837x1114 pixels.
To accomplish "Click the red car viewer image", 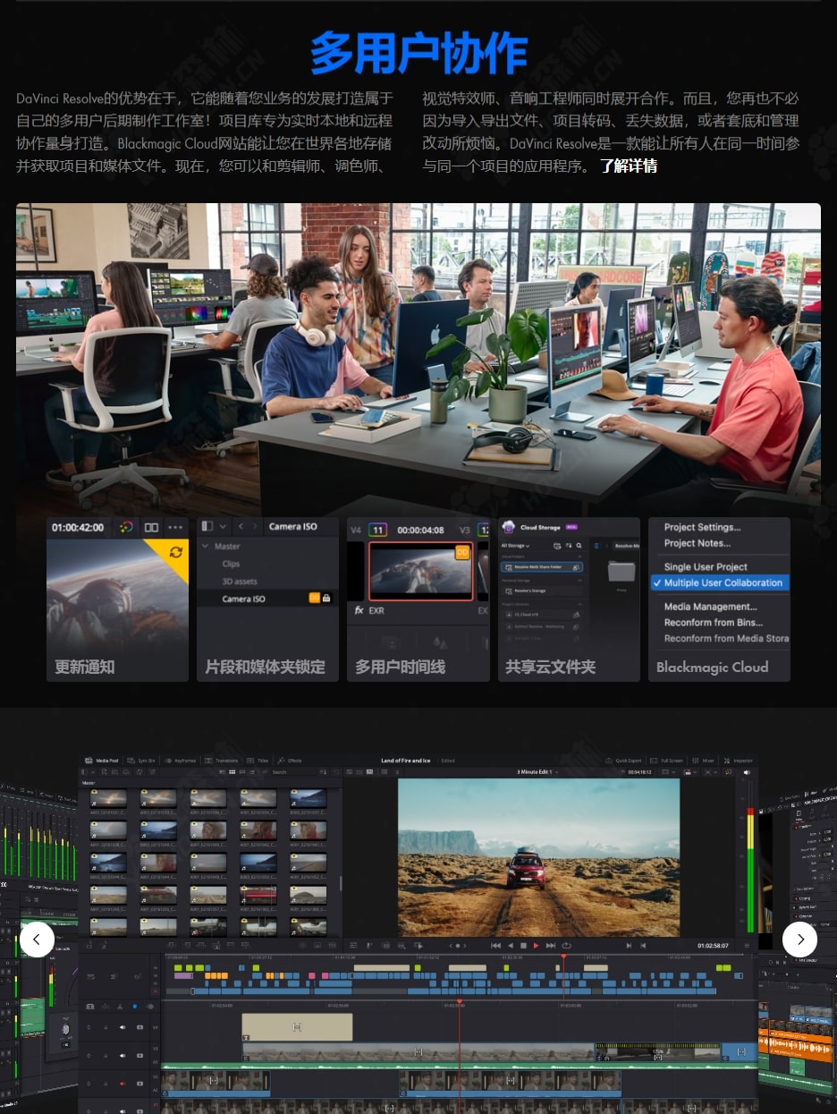I will (538, 857).
